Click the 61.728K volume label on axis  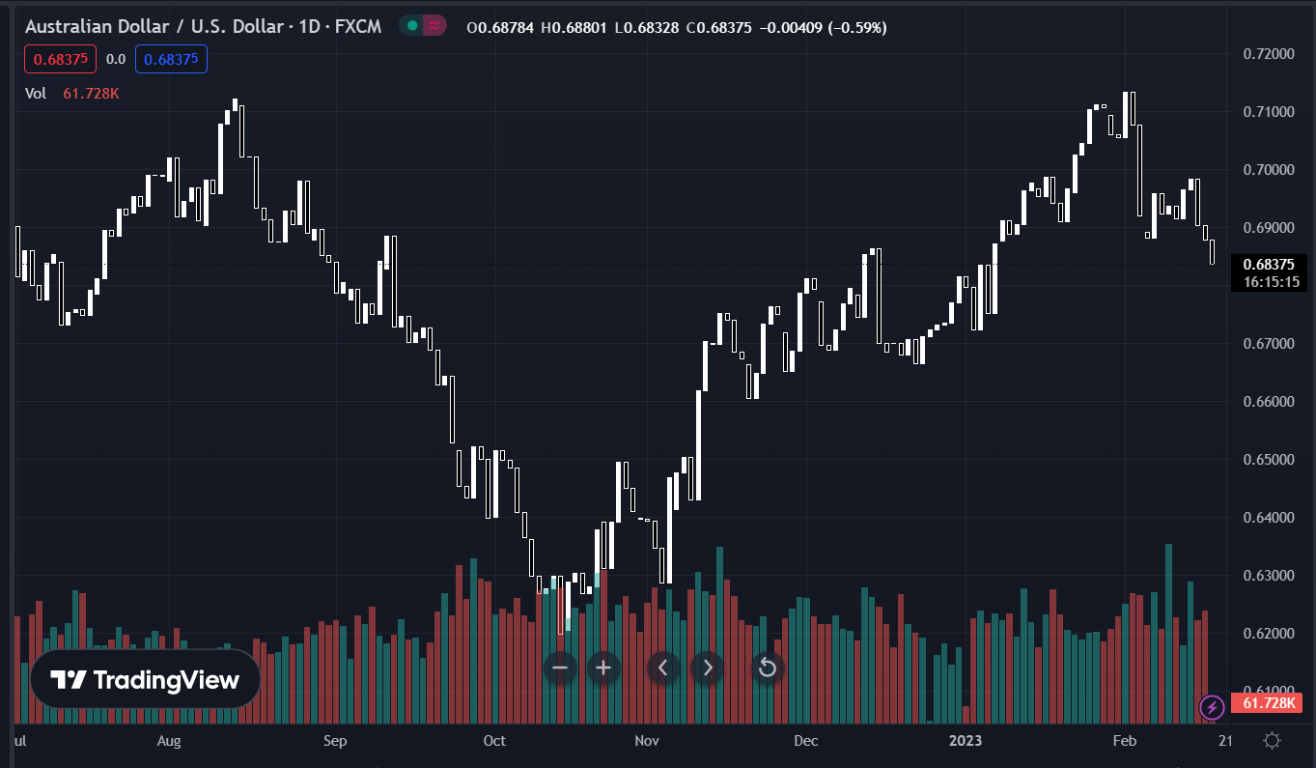(x=1269, y=703)
